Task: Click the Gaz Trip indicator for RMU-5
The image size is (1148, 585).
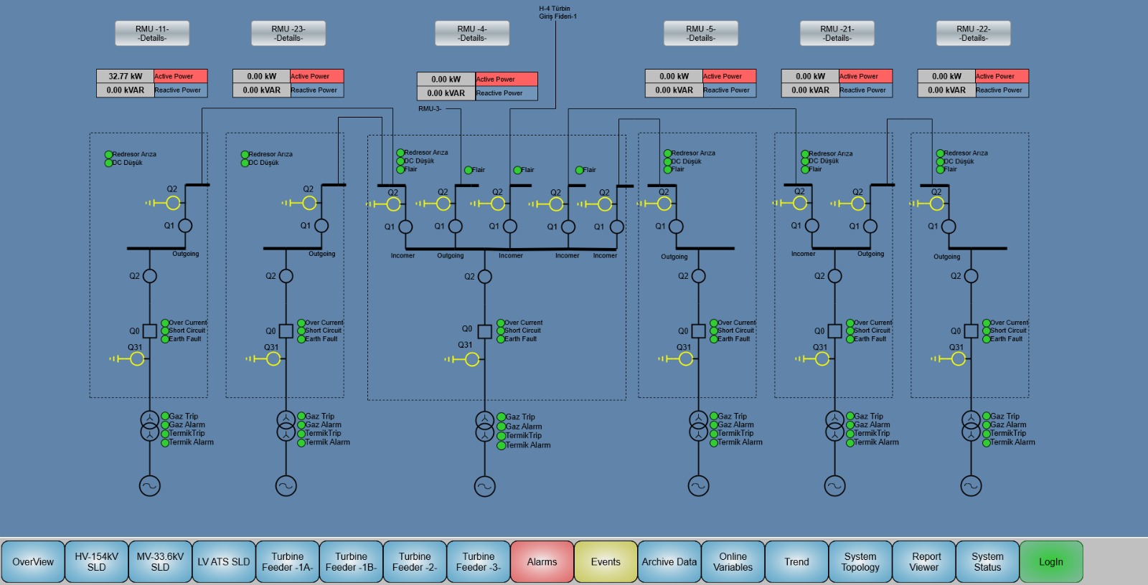Action: pos(714,417)
